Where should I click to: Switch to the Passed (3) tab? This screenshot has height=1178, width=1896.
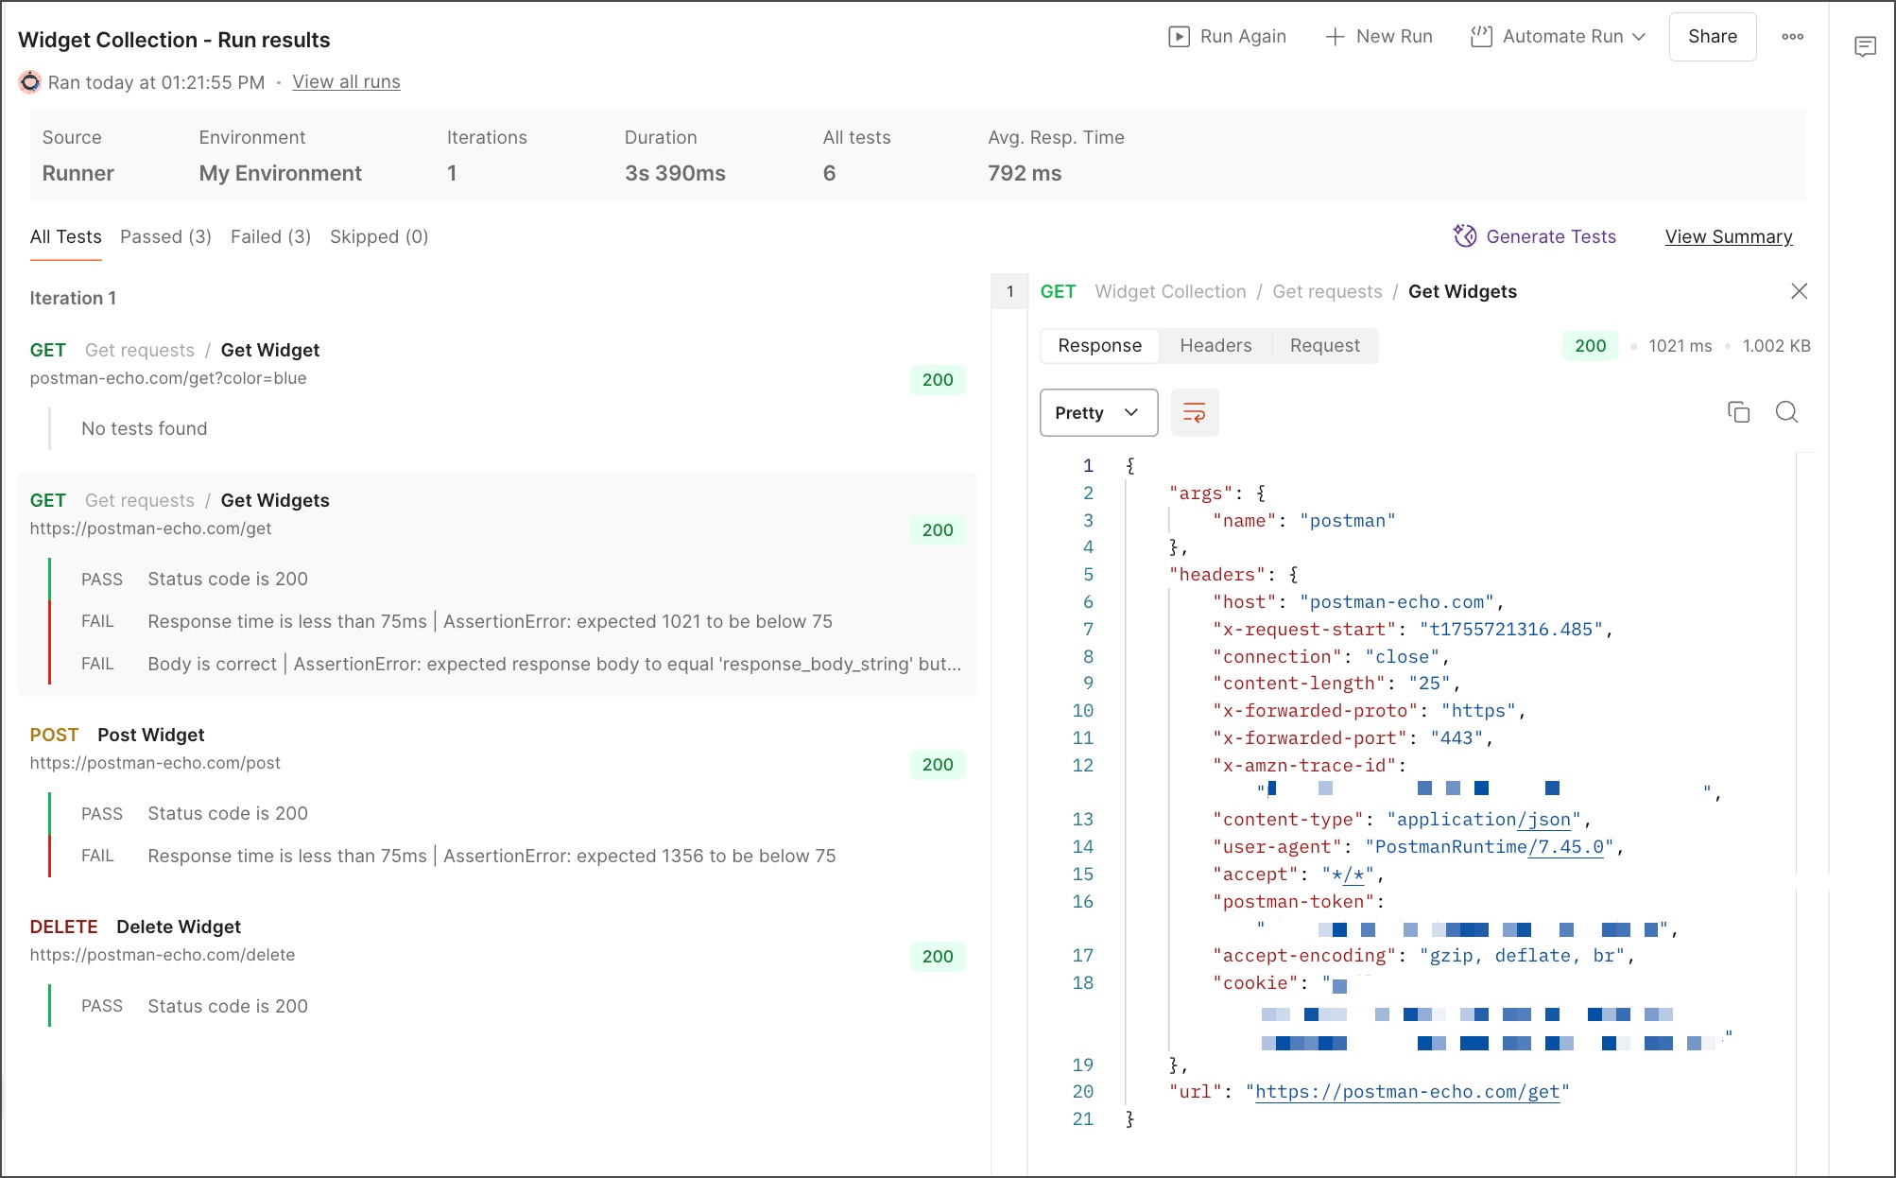tap(165, 237)
